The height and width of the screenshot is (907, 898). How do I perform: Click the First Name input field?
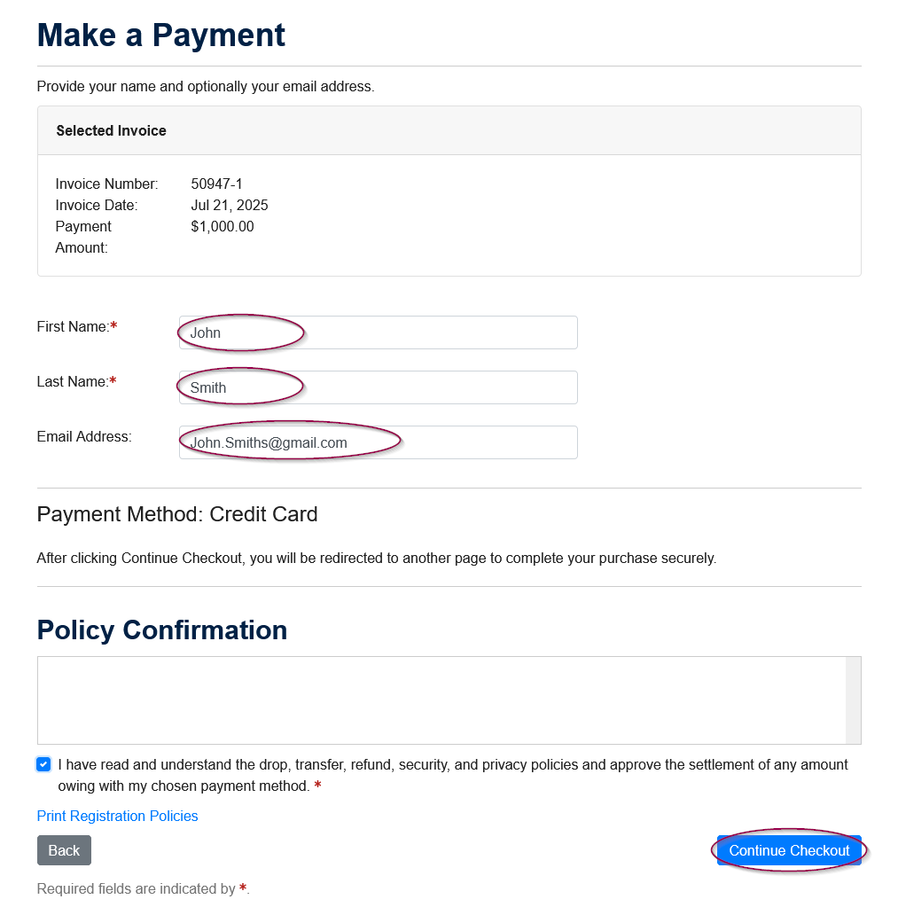[379, 332]
